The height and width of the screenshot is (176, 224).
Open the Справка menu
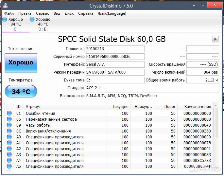(x=86, y=13)
